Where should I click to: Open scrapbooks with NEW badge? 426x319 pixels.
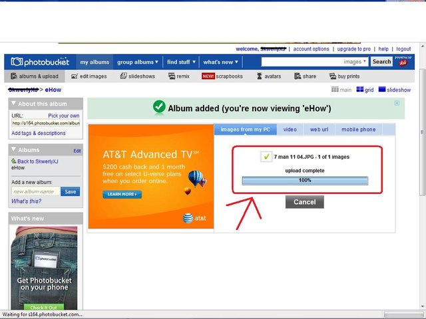tap(222, 76)
